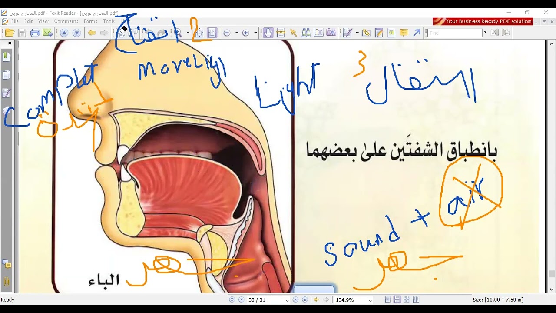
Task: Open the Comments panel at sidebar bottom
Action: [x=7, y=263]
